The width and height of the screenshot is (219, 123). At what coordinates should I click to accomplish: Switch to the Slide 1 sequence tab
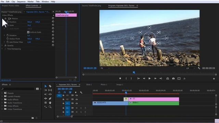coord(89,85)
